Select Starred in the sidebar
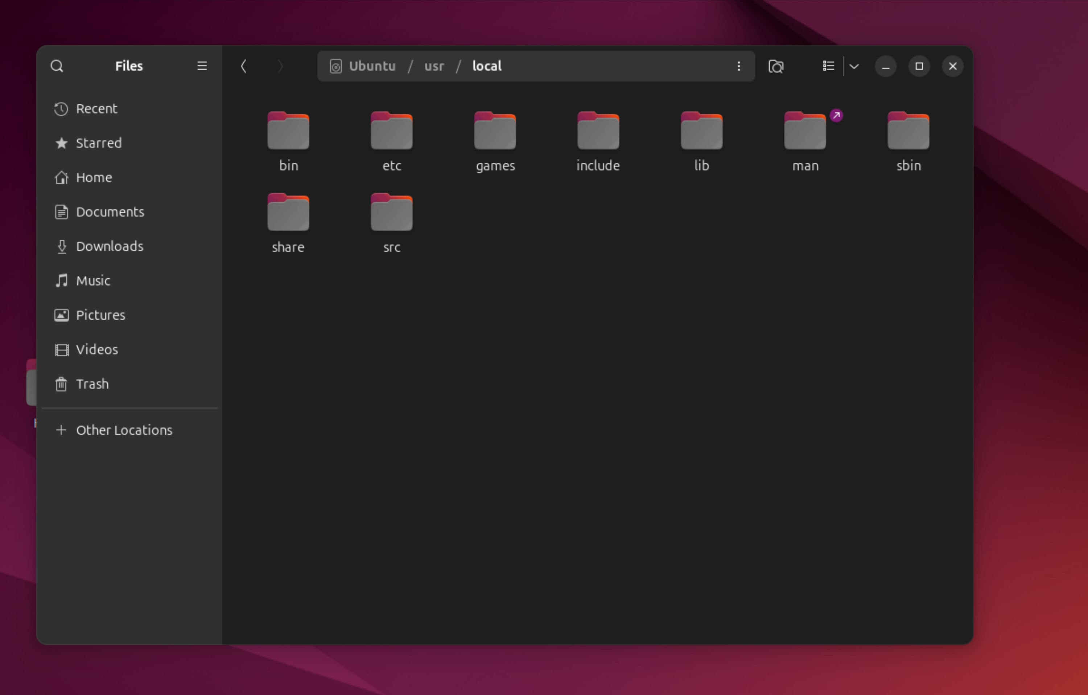Viewport: 1088px width, 695px height. 99,143
